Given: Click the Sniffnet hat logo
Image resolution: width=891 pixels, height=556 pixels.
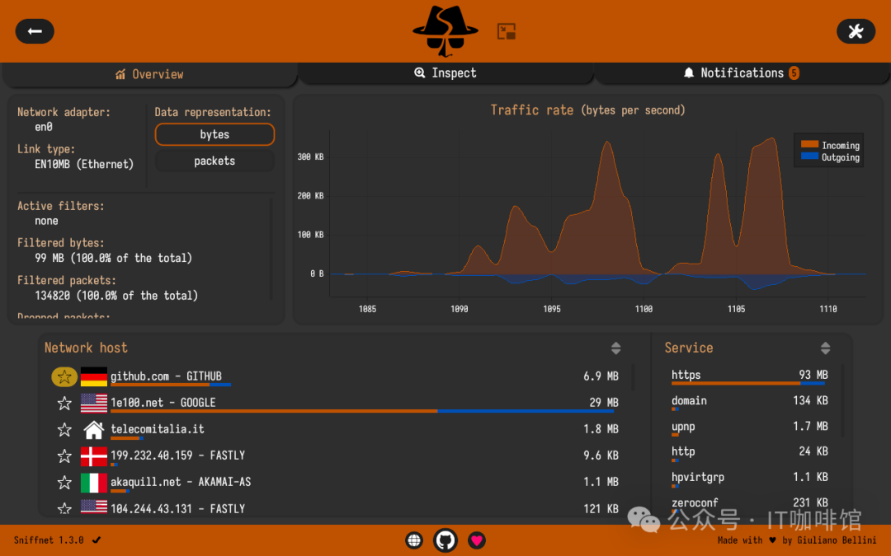Looking at the screenshot, I should point(445,31).
